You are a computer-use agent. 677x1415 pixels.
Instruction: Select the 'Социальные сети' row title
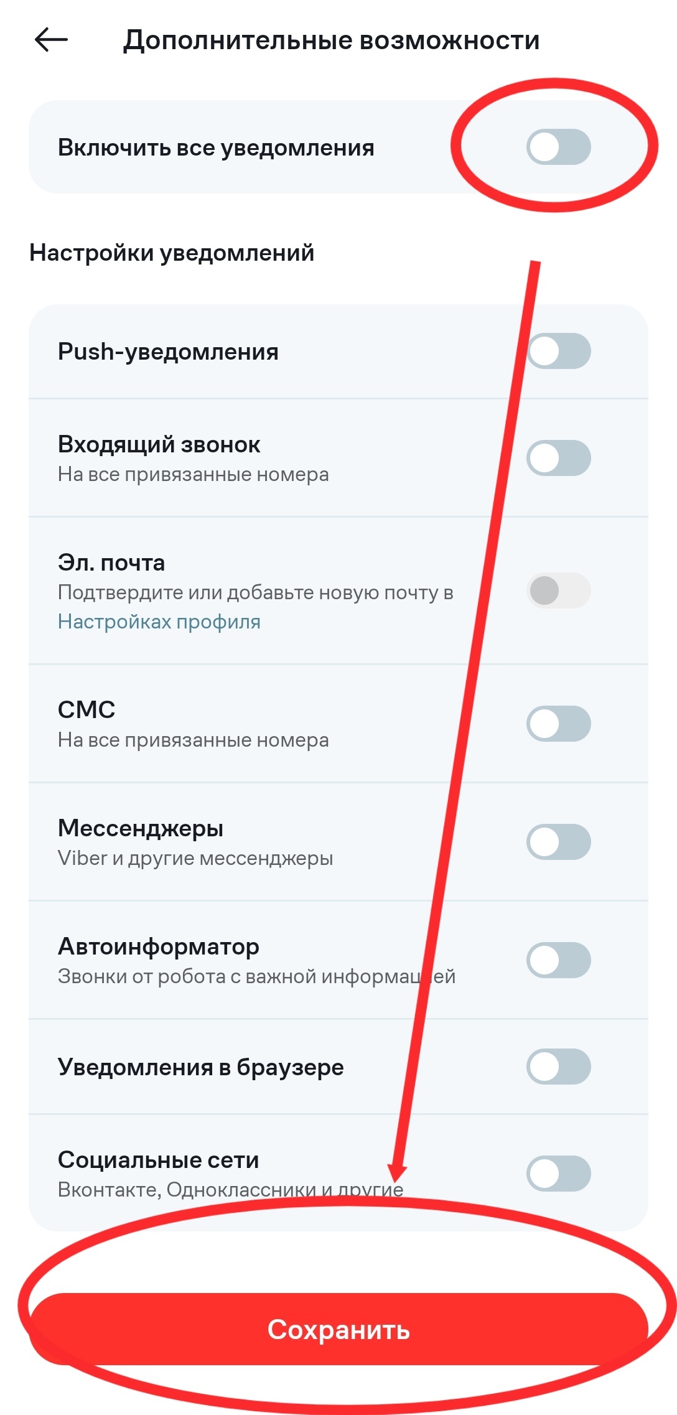158,1160
